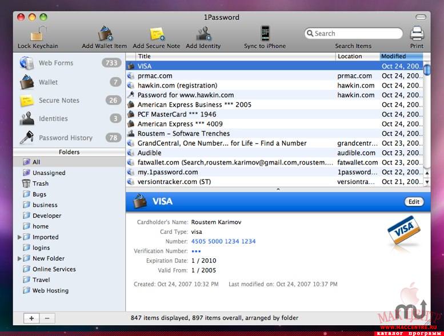Click the Add Identity toolbar icon

203,33
